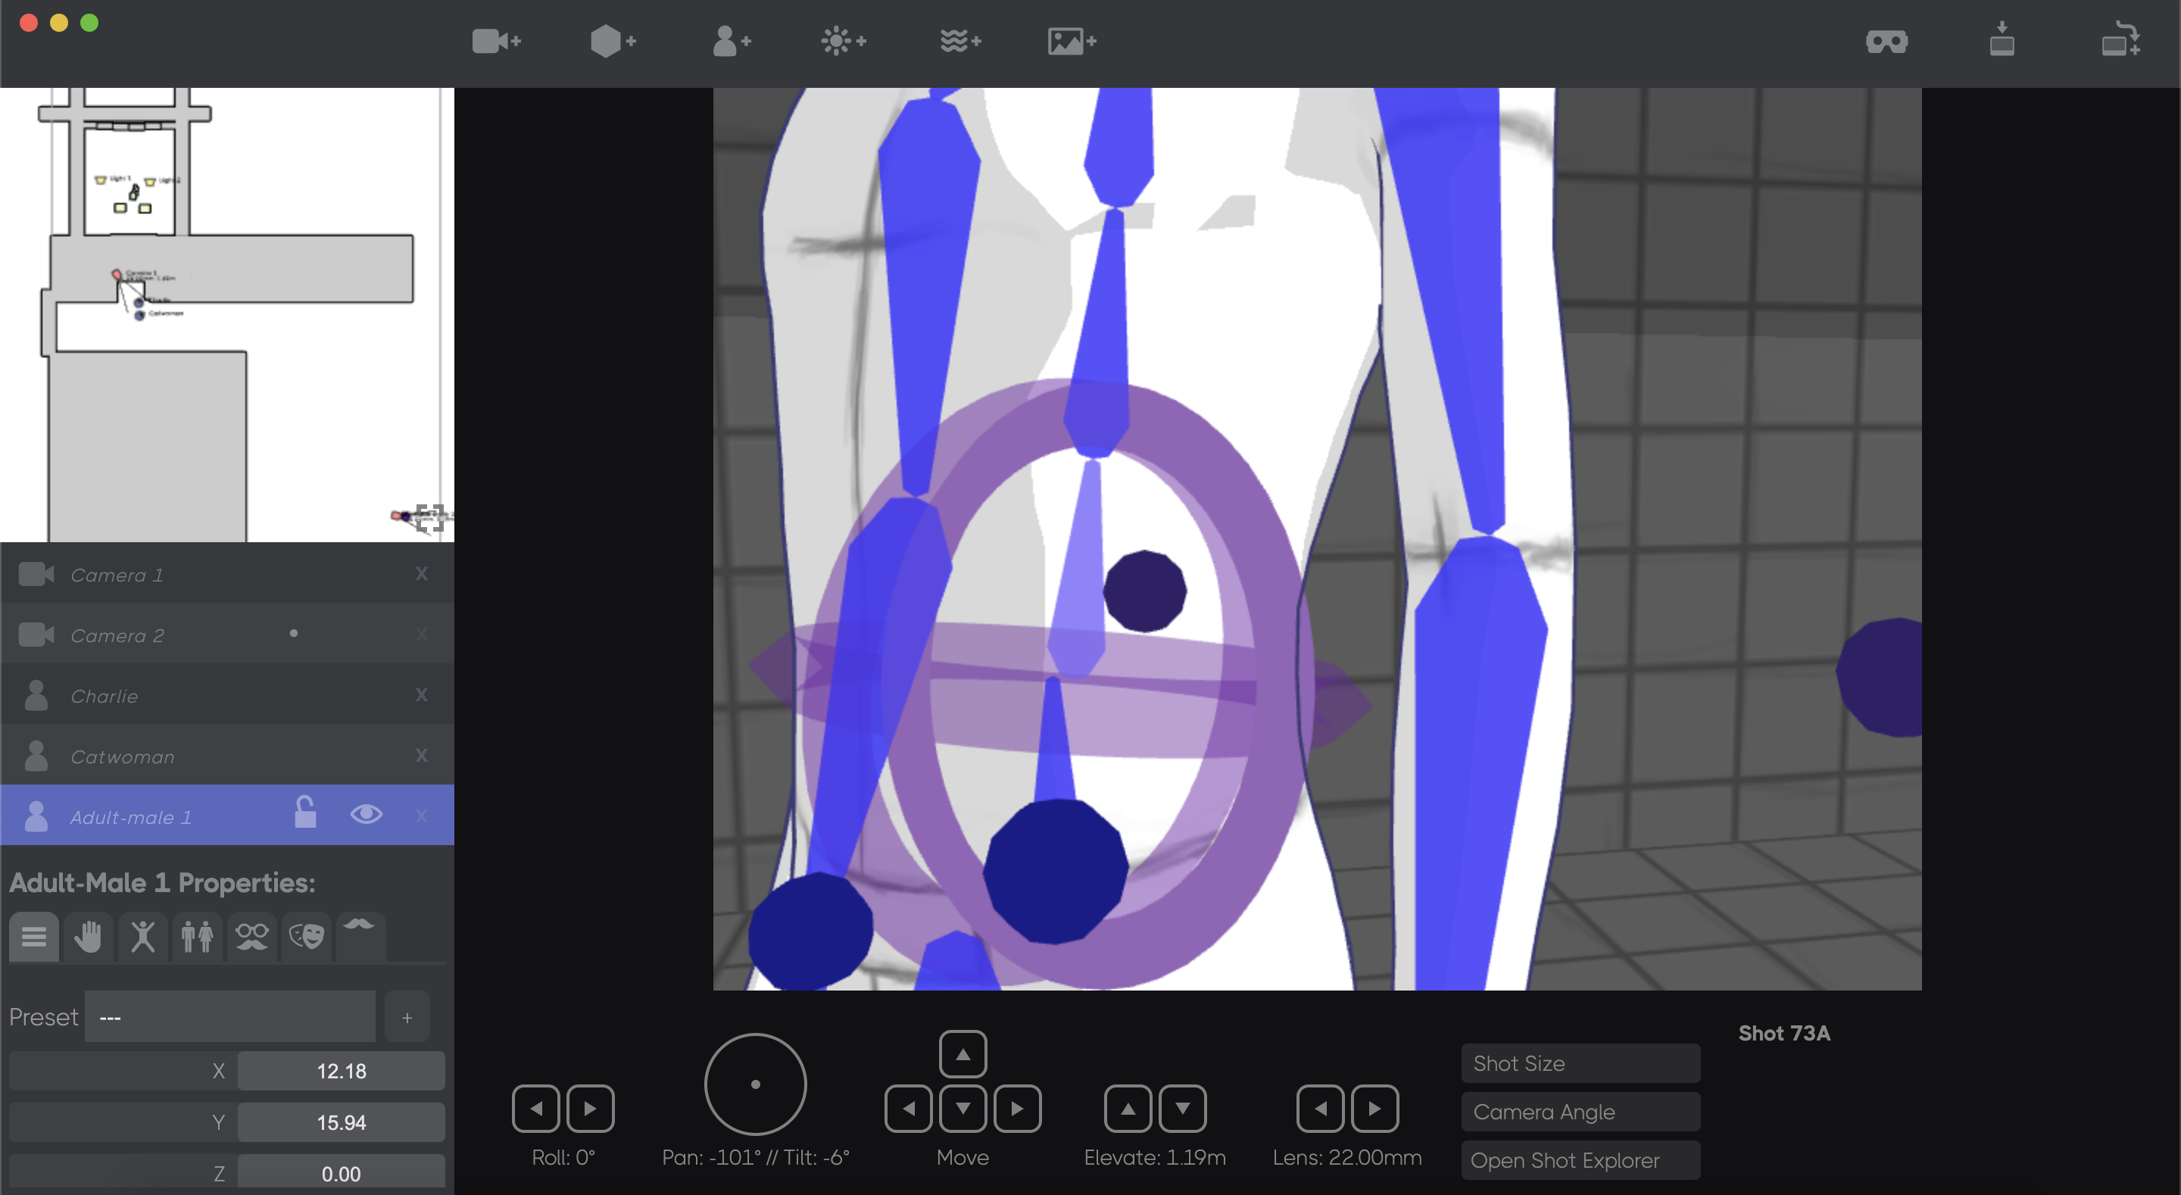
Task: Delete Charlie from the list
Action: tap(422, 695)
